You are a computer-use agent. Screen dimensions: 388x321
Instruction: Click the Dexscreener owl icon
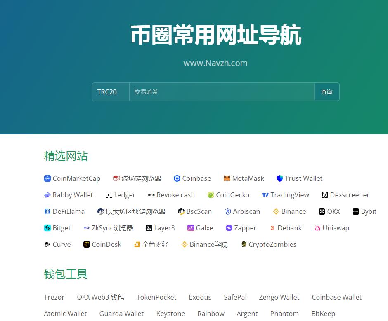(324, 195)
